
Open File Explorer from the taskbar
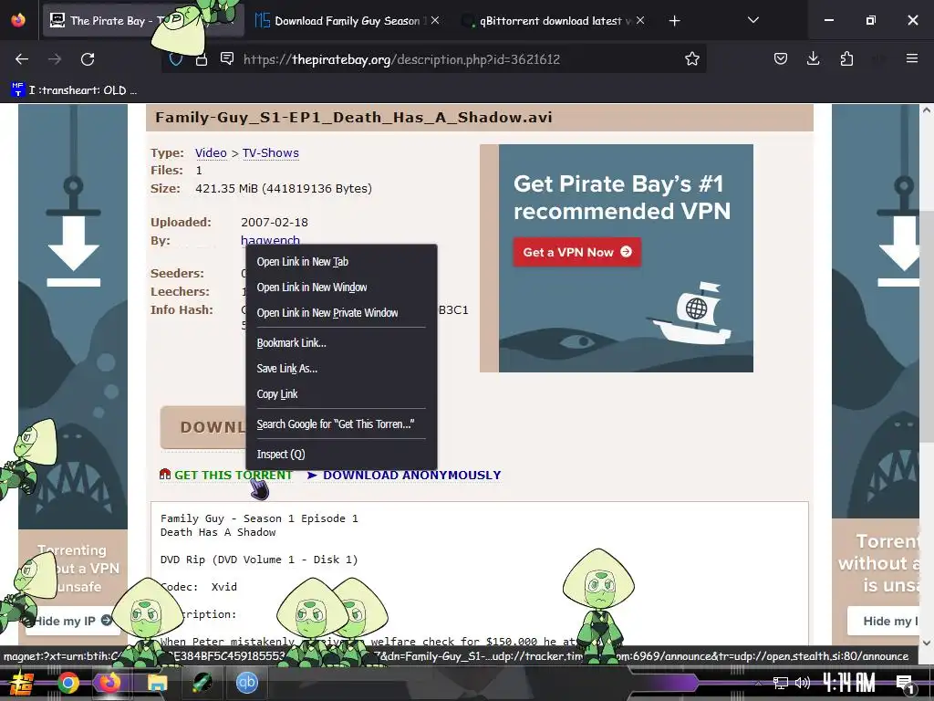tap(157, 683)
